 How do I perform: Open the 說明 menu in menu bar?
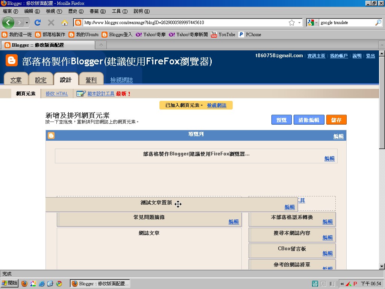point(141,11)
